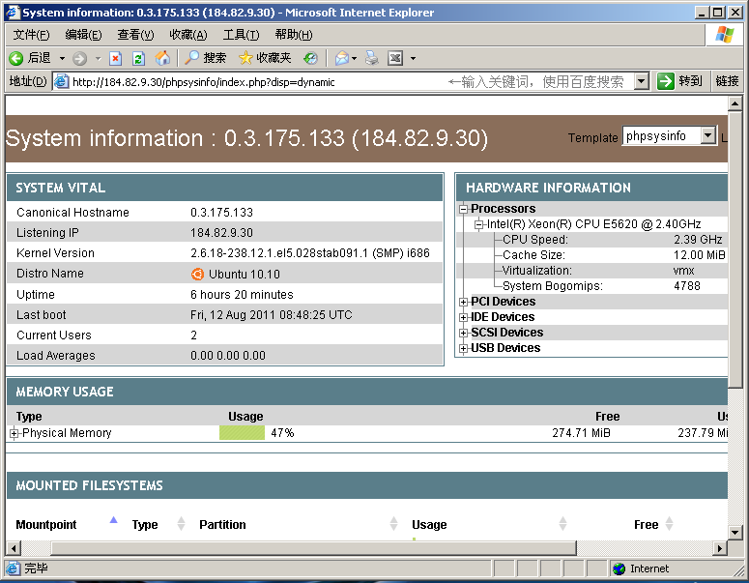Click the CPU Speed value 2.39 GHz

pos(698,240)
